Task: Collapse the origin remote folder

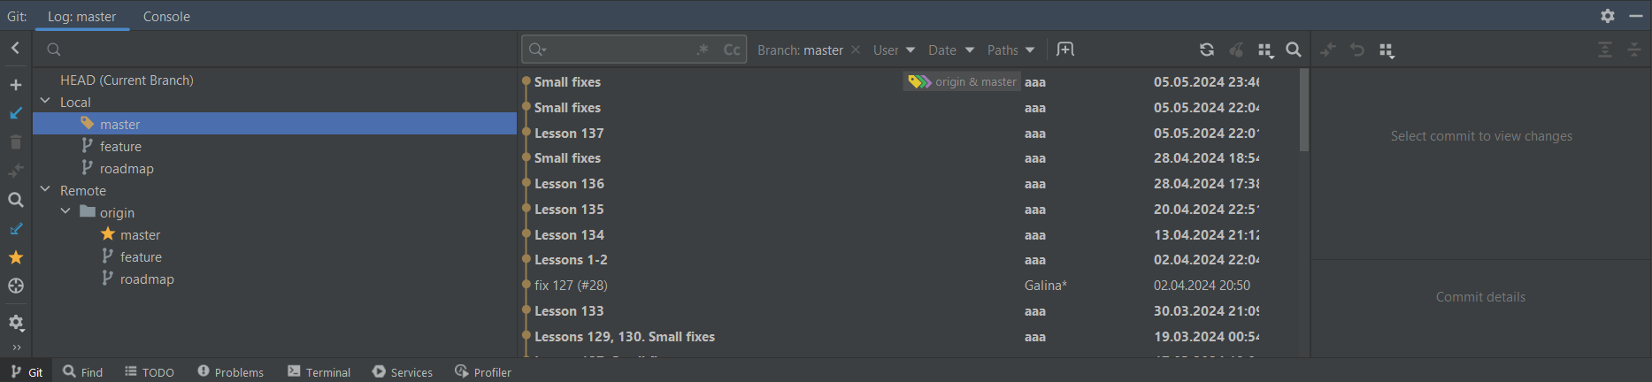Action: pos(65,212)
